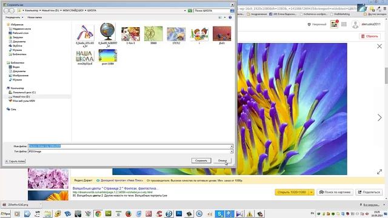Screen dimensions: 388x218
Task: Open the file name history dropdown arrow
Action: point(232,147)
